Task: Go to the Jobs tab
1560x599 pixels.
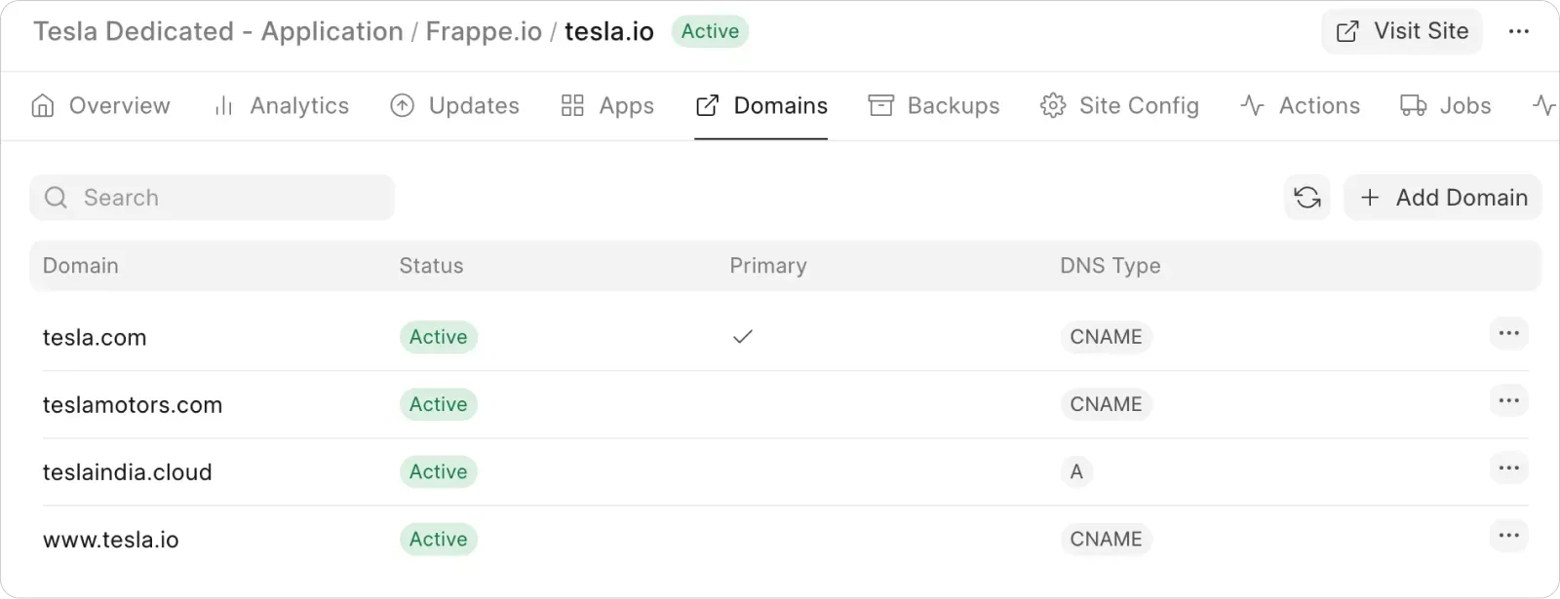Action: coord(1446,105)
